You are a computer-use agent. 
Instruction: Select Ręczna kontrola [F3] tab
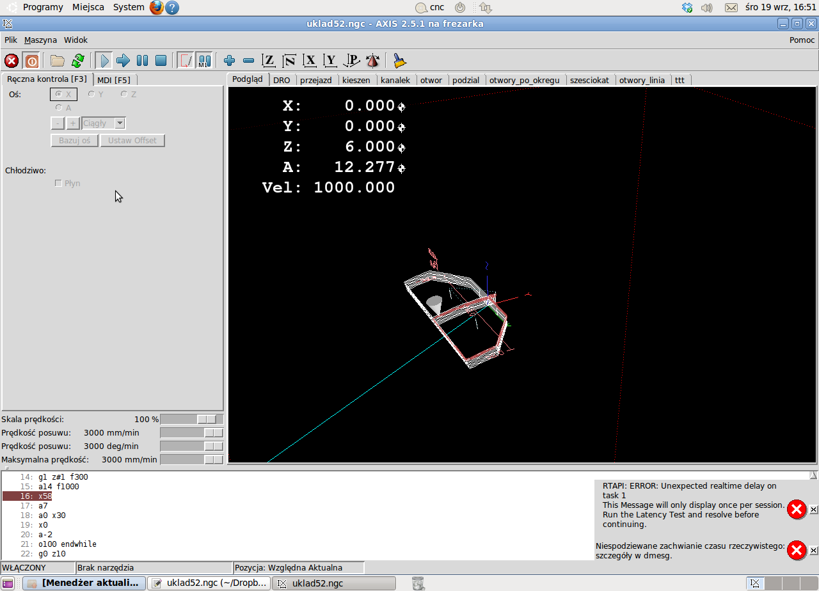tap(47, 79)
